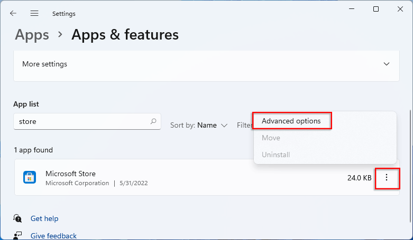Click the three-dot button for Microsoft Store

click(387, 178)
